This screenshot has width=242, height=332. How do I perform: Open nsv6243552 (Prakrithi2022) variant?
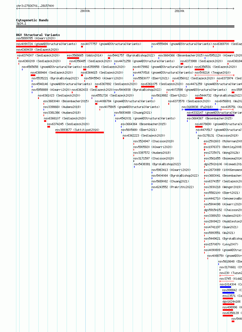173,187
